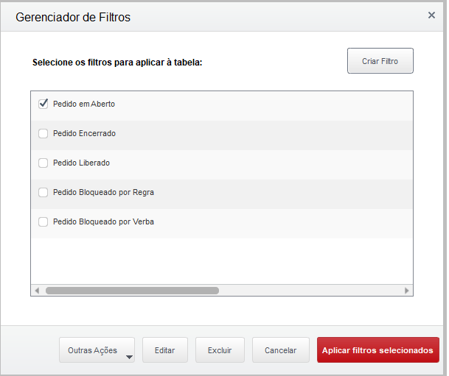The height and width of the screenshot is (376, 449).
Task: Click the Editar button
Action: pyautogui.click(x=165, y=351)
